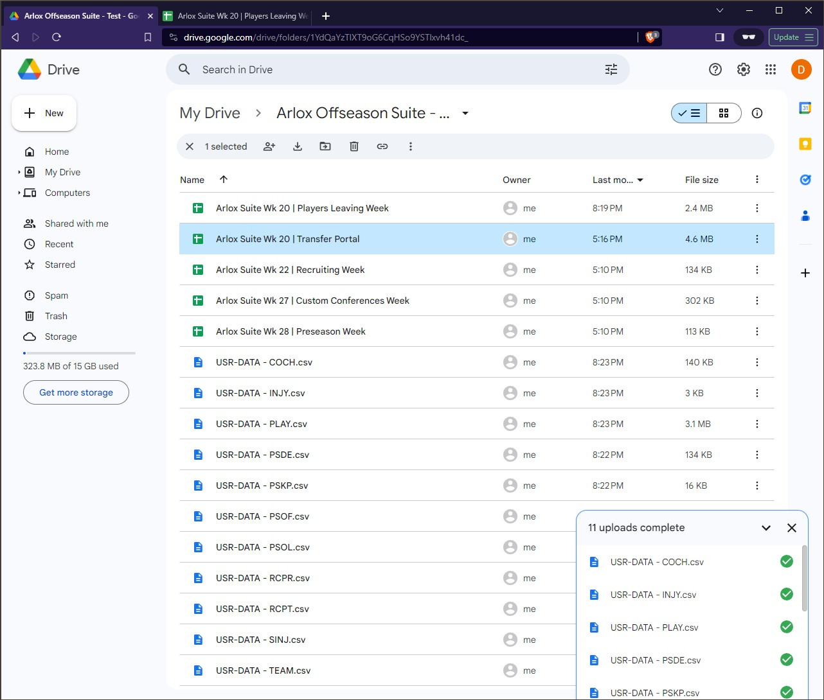Switch to list layout view
The height and width of the screenshot is (700, 824).
coord(689,113)
